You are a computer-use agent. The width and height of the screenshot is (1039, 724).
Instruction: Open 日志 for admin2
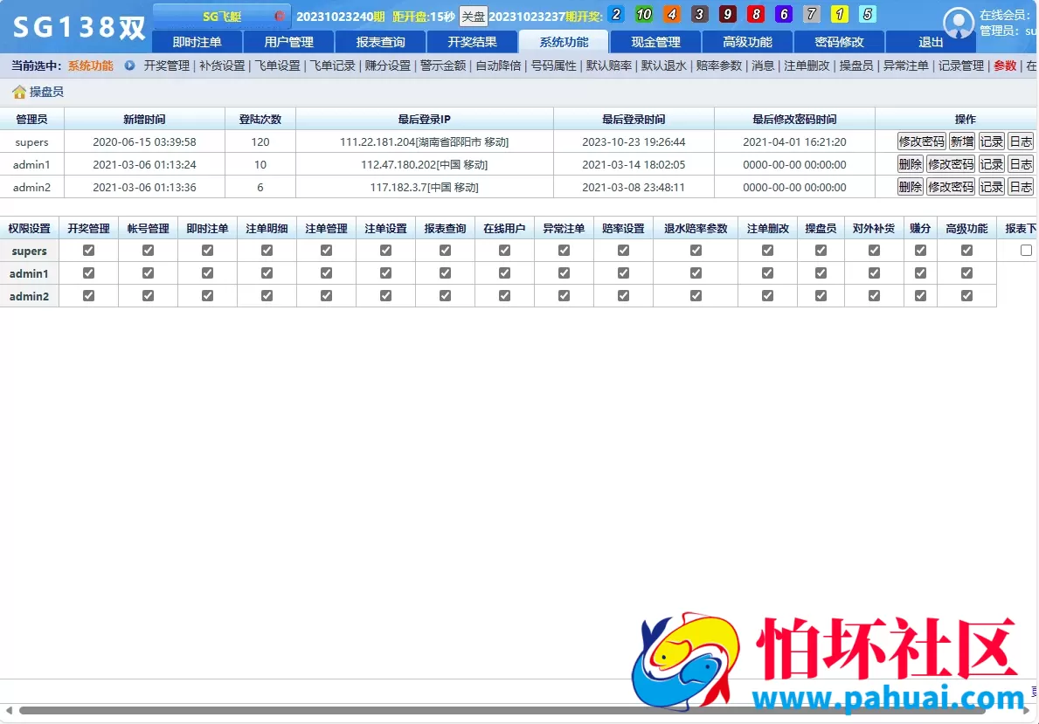[1021, 187]
